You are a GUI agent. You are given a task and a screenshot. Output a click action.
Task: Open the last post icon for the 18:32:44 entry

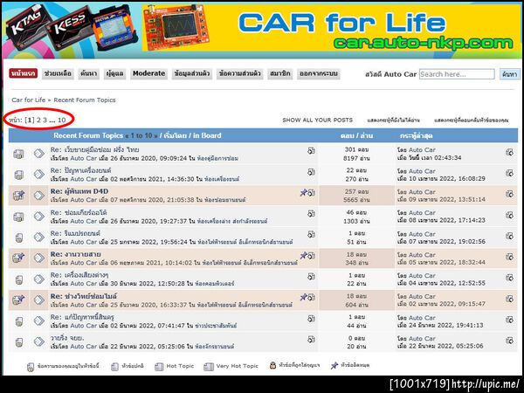tap(509, 257)
